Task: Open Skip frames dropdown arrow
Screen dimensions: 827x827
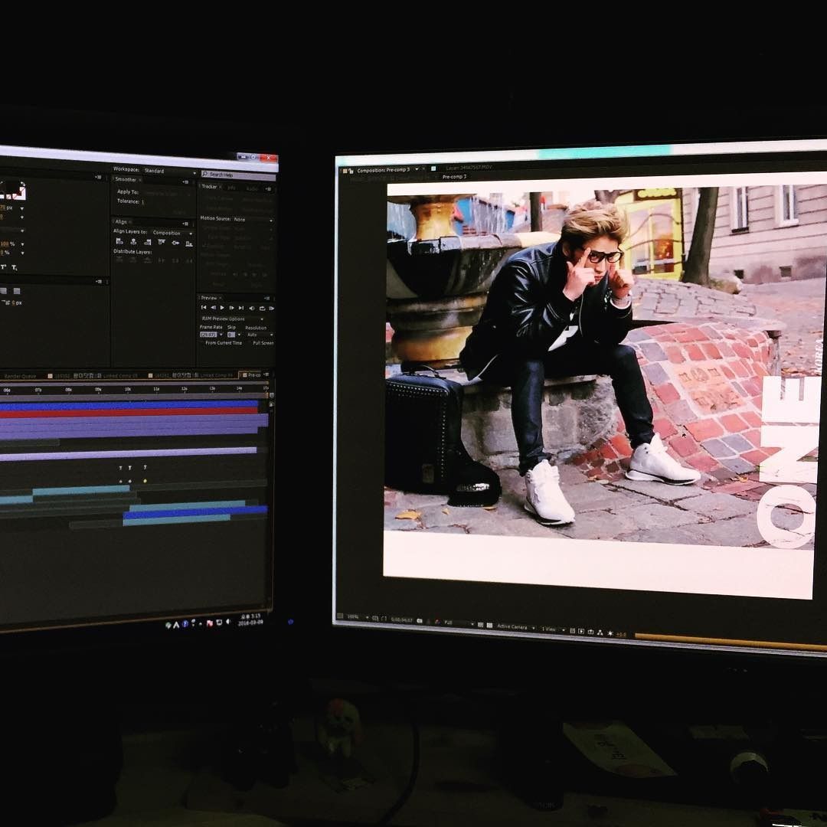Action: [239, 335]
